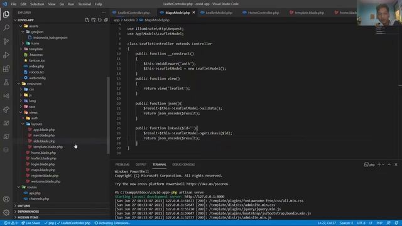Screen dimensions: 402x226
Task: Switch to HomeController.php tab
Action: coord(263,13)
